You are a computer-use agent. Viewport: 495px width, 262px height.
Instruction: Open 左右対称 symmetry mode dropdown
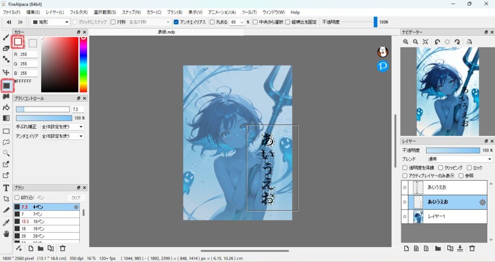pos(149,22)
